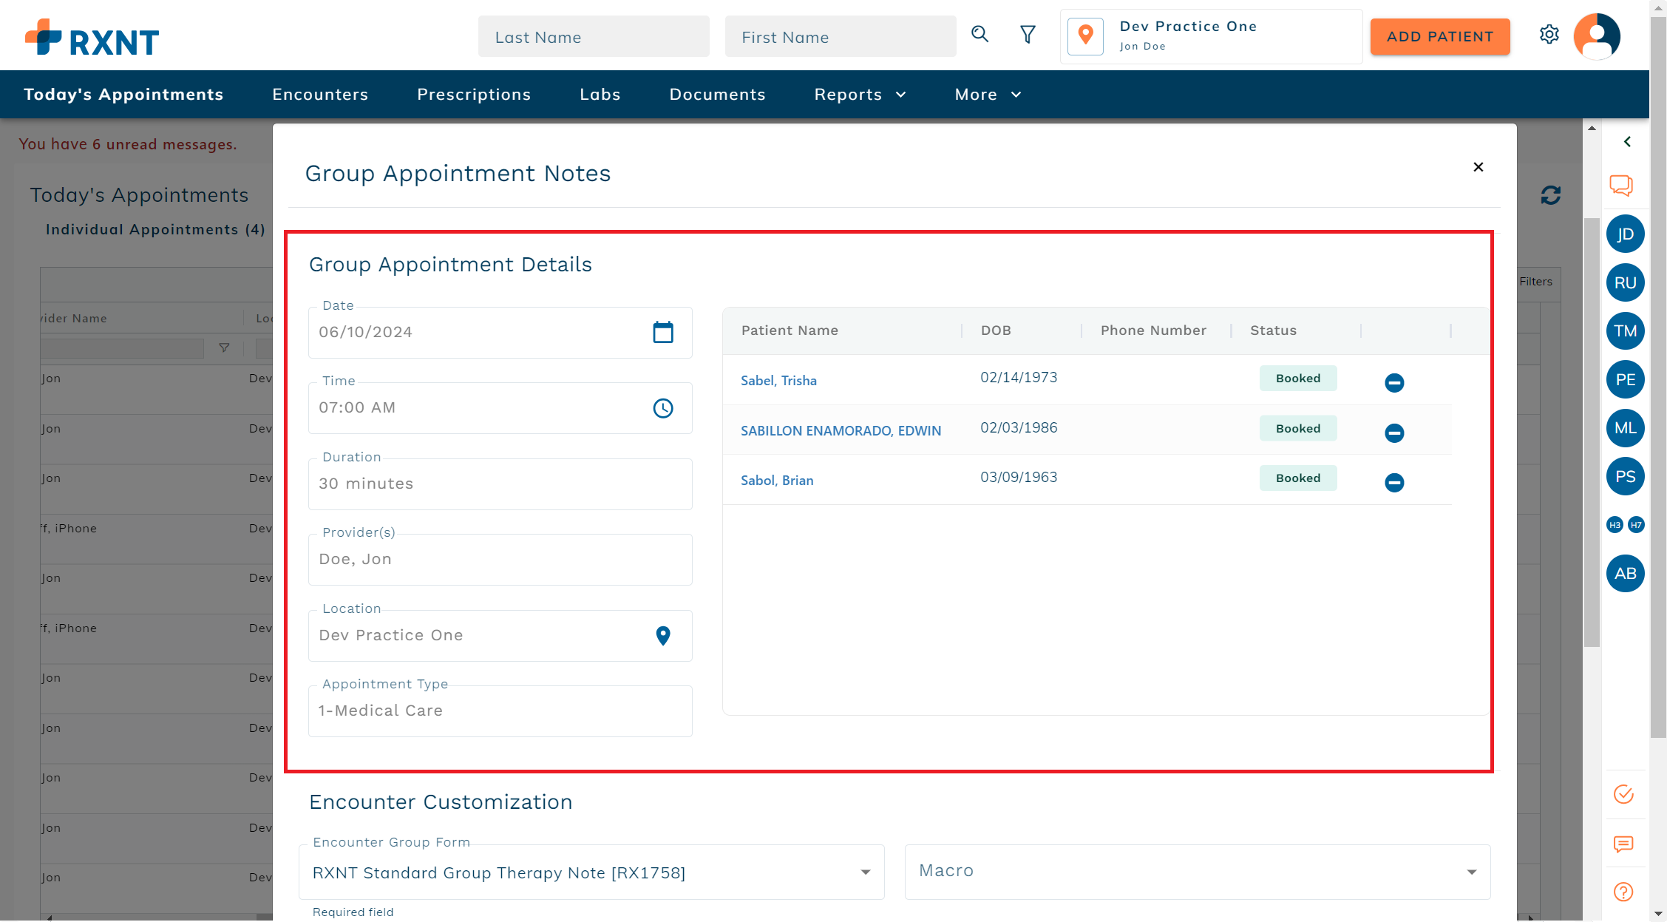Image resolution: width=1667 pixels, height=922 pixels.
Task: Click the dialog vertical scrollbar thumb
Action: [x=1592, y=433]
